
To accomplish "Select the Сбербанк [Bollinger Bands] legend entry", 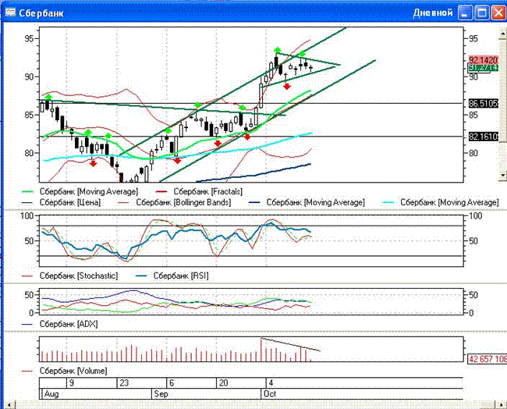I will pos(175,203).
